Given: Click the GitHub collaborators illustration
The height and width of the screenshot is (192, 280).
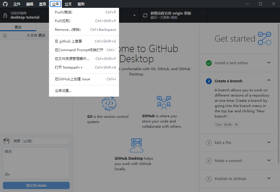Looking at the screenshot, I should point(164,103).
